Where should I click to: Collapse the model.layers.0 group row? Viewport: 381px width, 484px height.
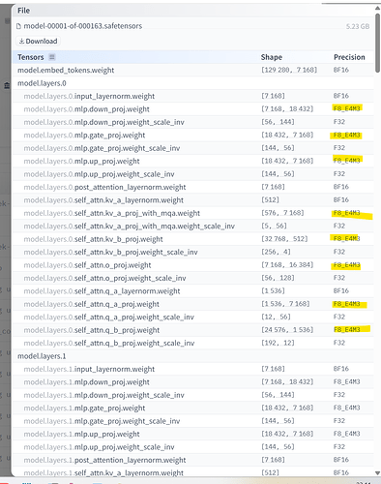click(x=192, y=83)
